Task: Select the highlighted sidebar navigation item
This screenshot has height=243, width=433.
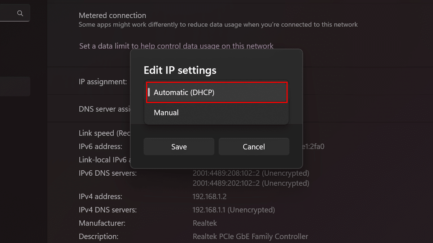Action: pos(15,86)
